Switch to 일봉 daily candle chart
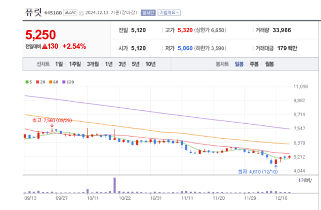Viewport: 321px width, 210px height. click(239, 64)
